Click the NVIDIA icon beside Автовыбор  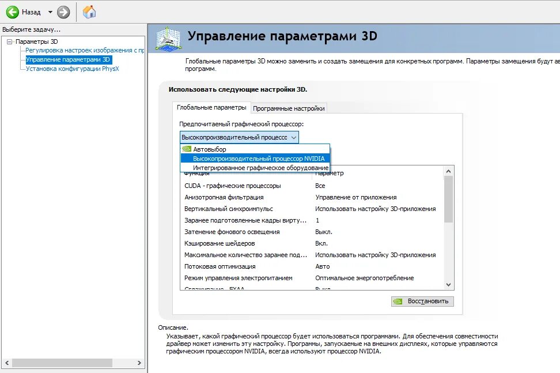187,149
